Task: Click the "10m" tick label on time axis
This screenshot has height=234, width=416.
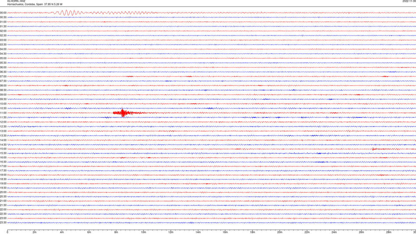Action: pyautogui.click(x=143, y=232)
